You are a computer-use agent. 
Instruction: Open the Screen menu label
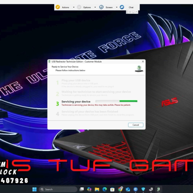point(109,7)
